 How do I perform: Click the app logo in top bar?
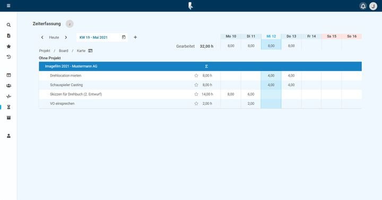pos(191,6)
